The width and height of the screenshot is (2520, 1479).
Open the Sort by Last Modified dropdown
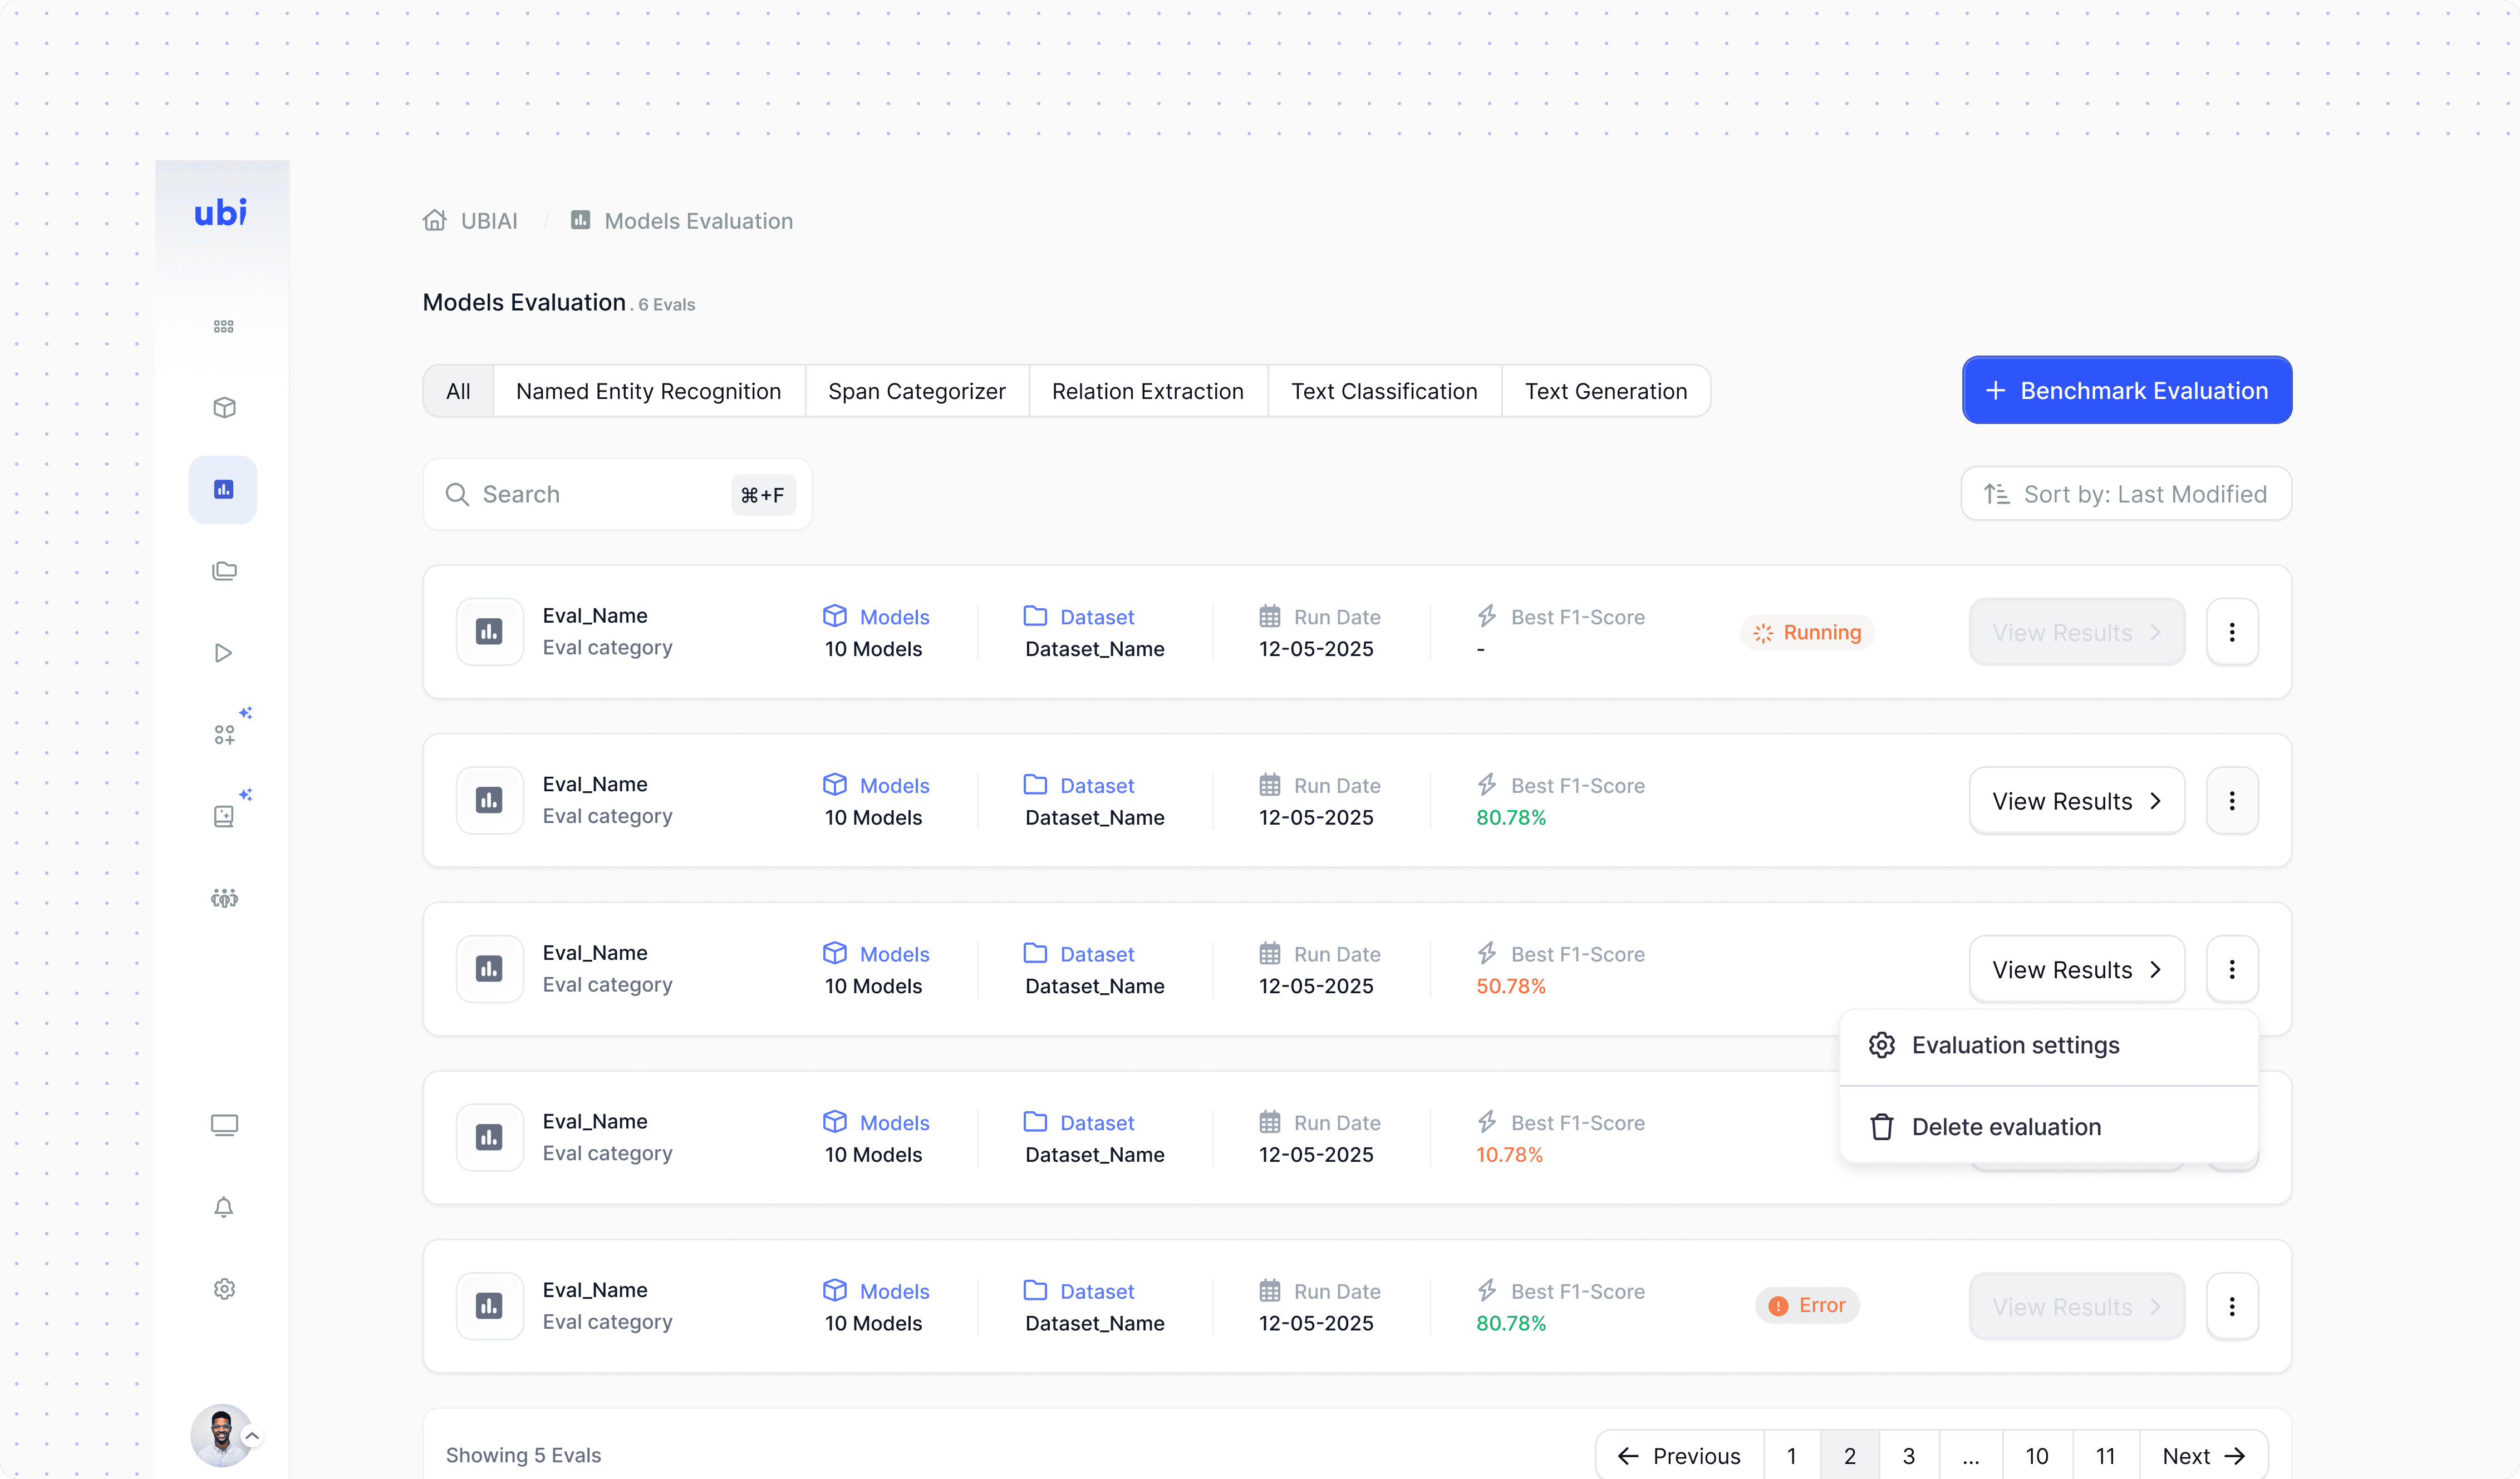pos(2126,494)
